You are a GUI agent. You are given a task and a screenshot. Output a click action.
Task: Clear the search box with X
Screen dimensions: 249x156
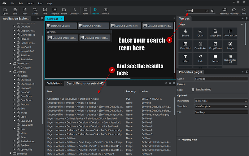point(207,11)
